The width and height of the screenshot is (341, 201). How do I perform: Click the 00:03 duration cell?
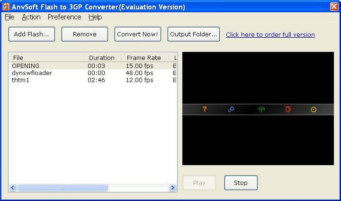[96, 66]
